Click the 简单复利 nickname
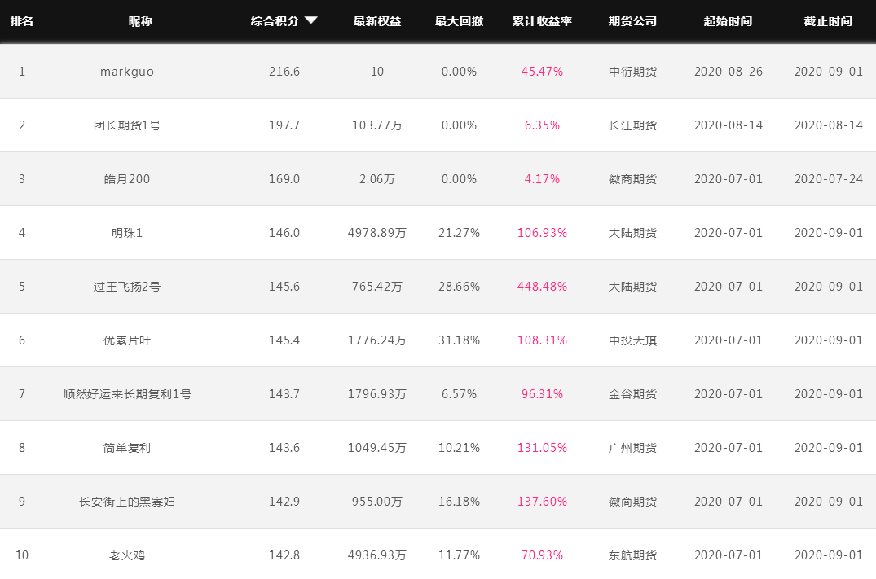876x579 pixels. 127,448
